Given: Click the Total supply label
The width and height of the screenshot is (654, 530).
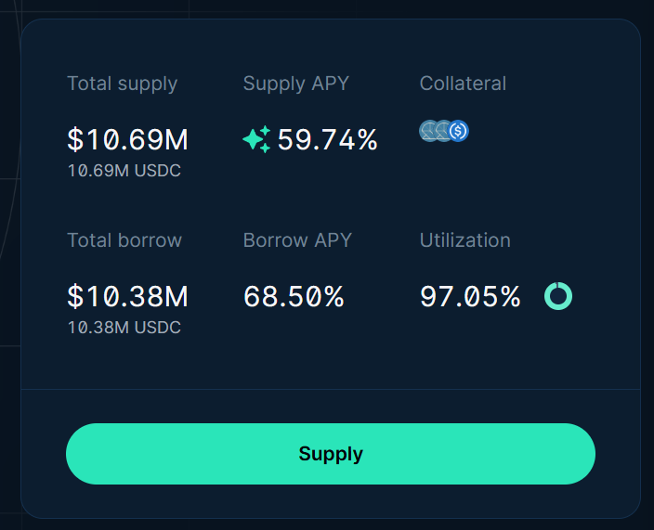Looking at the screenshot, I should click(122, 84).
